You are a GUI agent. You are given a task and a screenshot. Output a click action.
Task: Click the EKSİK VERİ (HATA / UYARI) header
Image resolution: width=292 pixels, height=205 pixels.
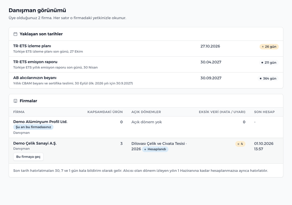pyautogui.click(x=222, y=112)
